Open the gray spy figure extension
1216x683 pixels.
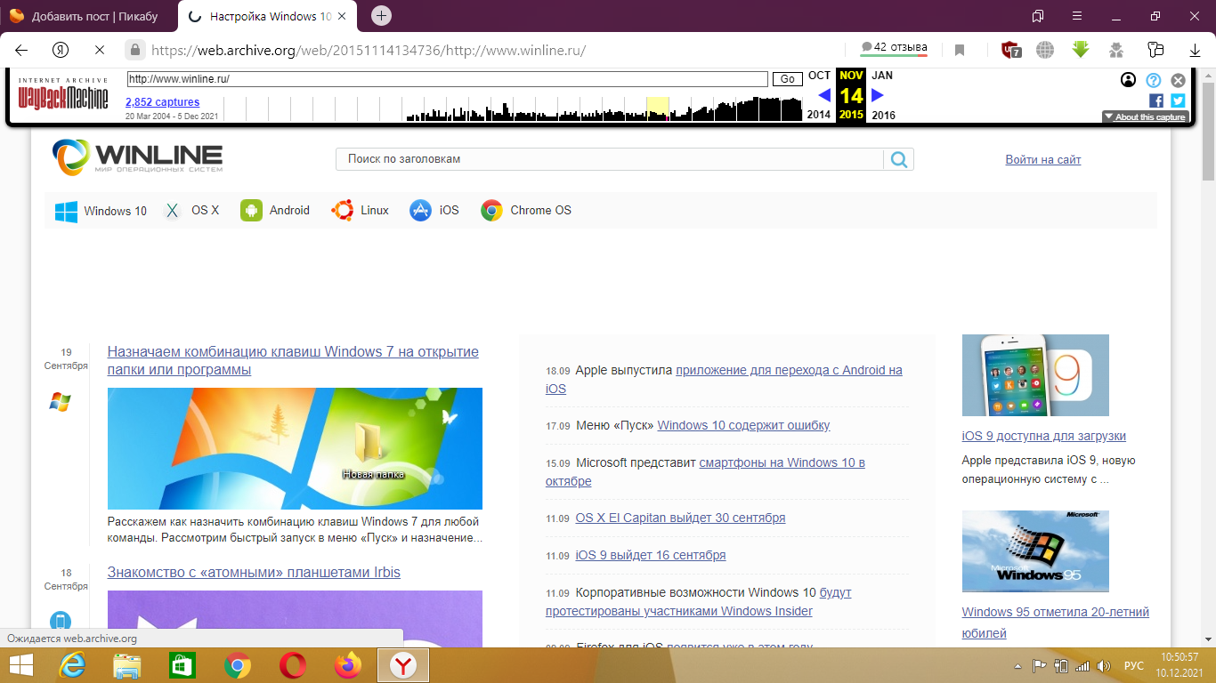click(x=1116, y=50)
